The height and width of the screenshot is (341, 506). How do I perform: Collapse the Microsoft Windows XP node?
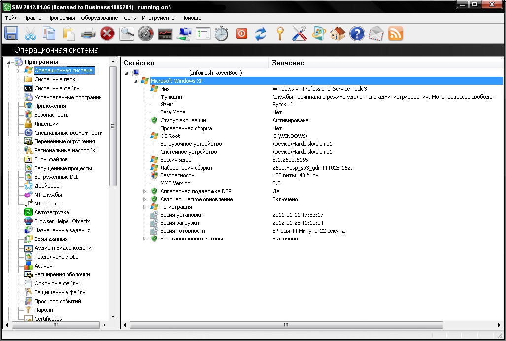pos(135,81)
